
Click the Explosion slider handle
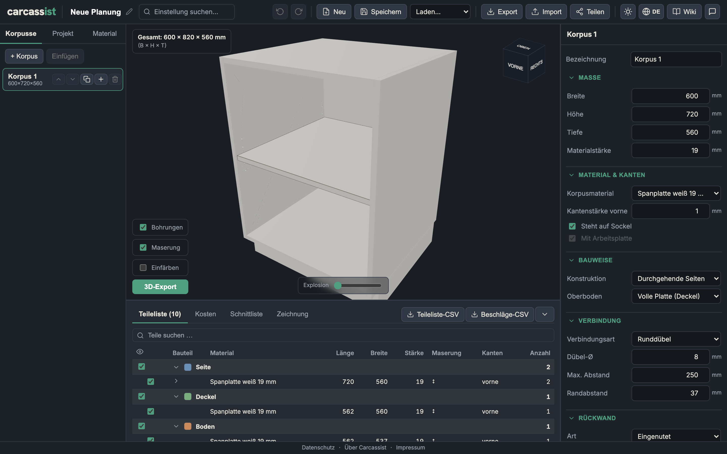pos(338,285)
